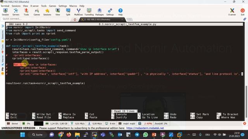Open Tunneling from the toolbar

click(x=89, y=12)
